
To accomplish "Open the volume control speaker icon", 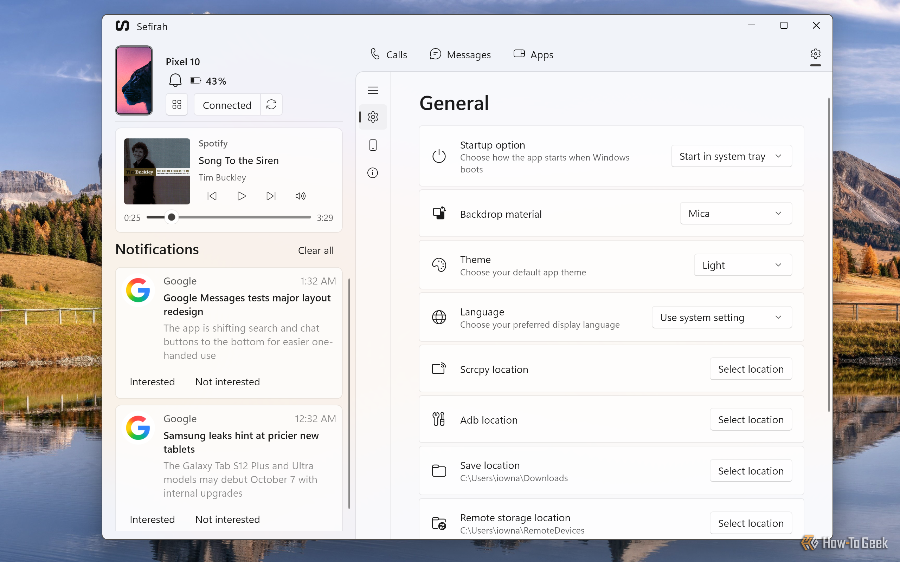I will 301,196.
